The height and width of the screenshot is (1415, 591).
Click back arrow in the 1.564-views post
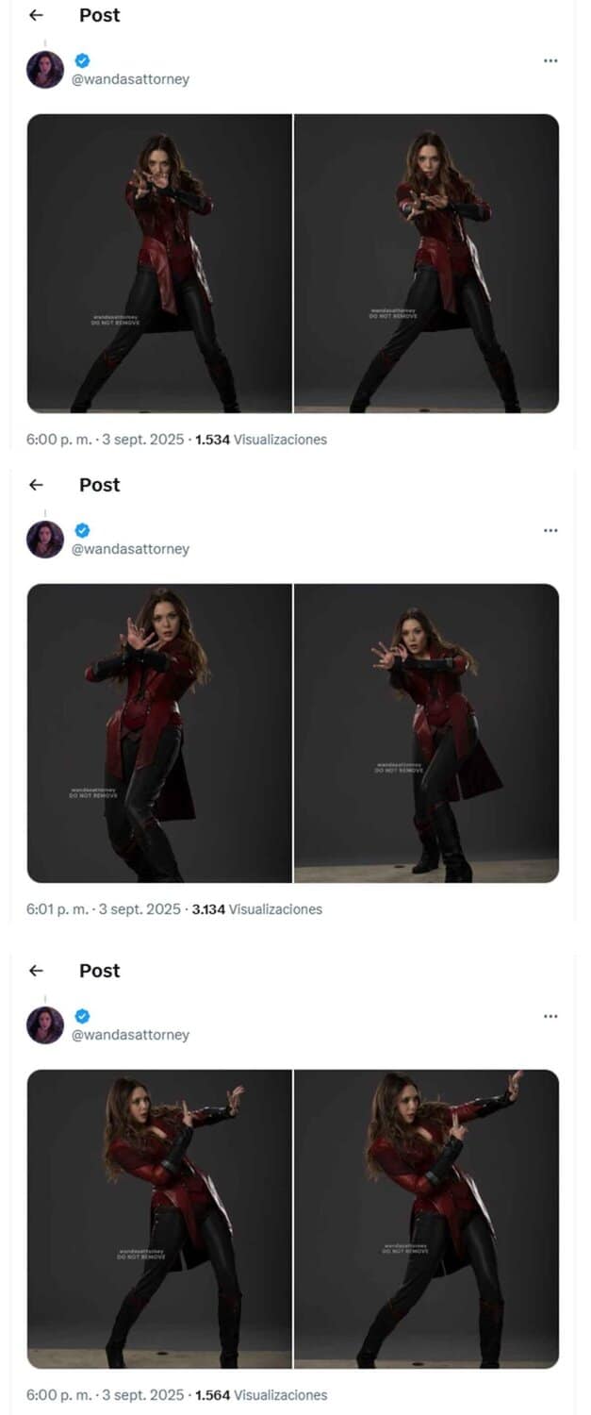[x=37, y=971]
